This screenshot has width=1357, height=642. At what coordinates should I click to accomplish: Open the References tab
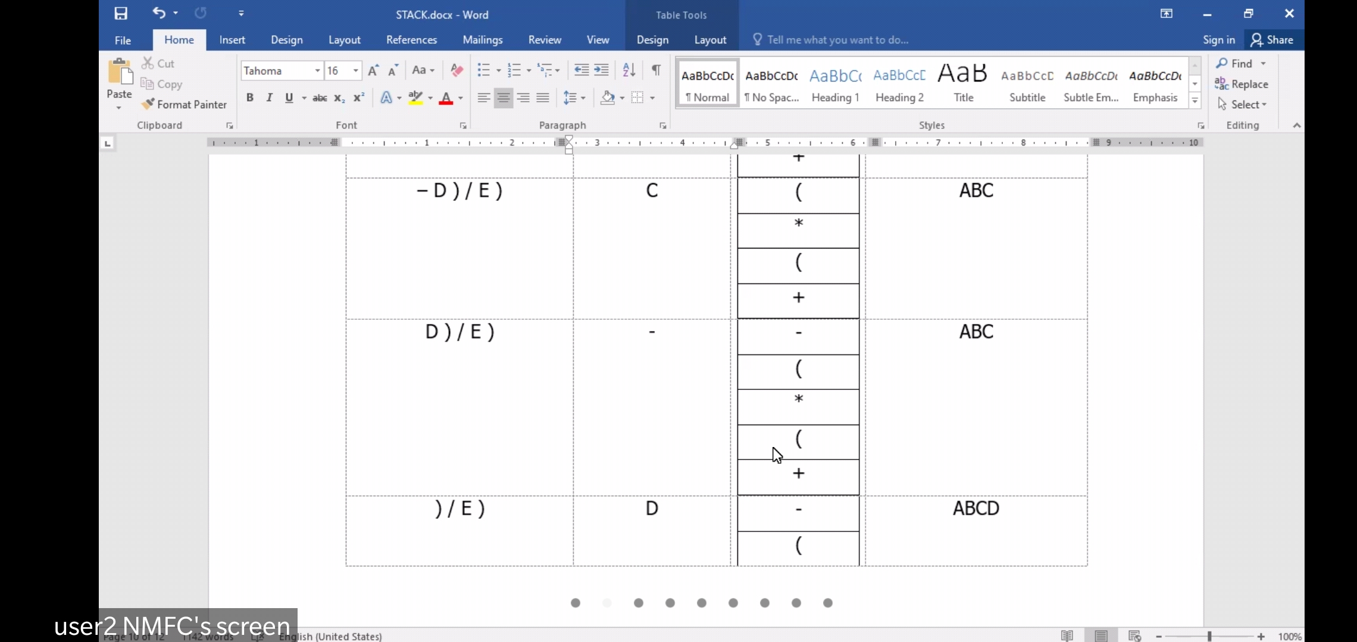coord(411,40)
